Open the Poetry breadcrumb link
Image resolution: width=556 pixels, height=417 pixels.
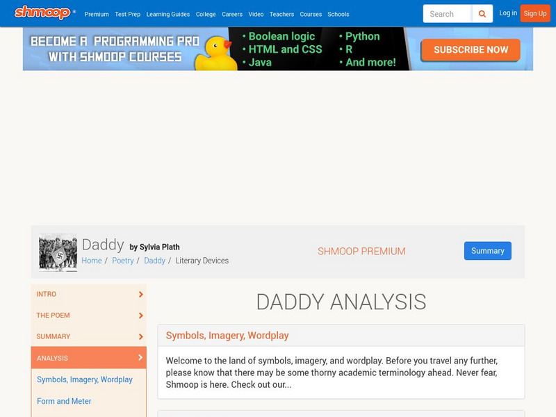(123, 261)
